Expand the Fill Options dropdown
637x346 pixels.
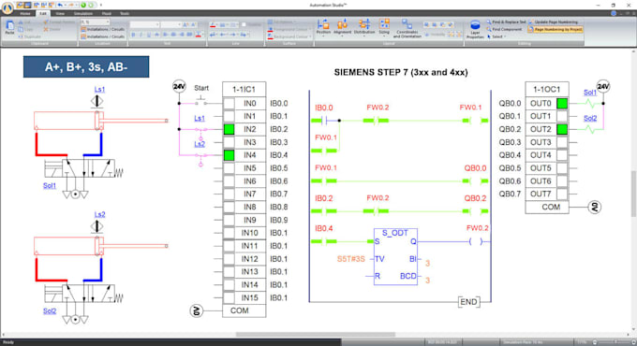(x=295, y=22)
